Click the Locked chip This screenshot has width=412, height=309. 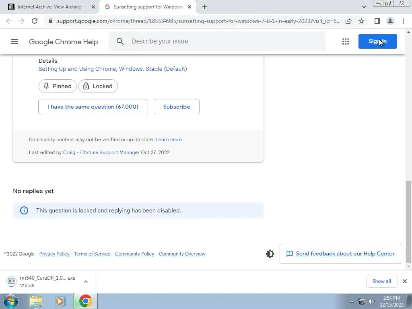pyautogui.click(x=98, y=86)
